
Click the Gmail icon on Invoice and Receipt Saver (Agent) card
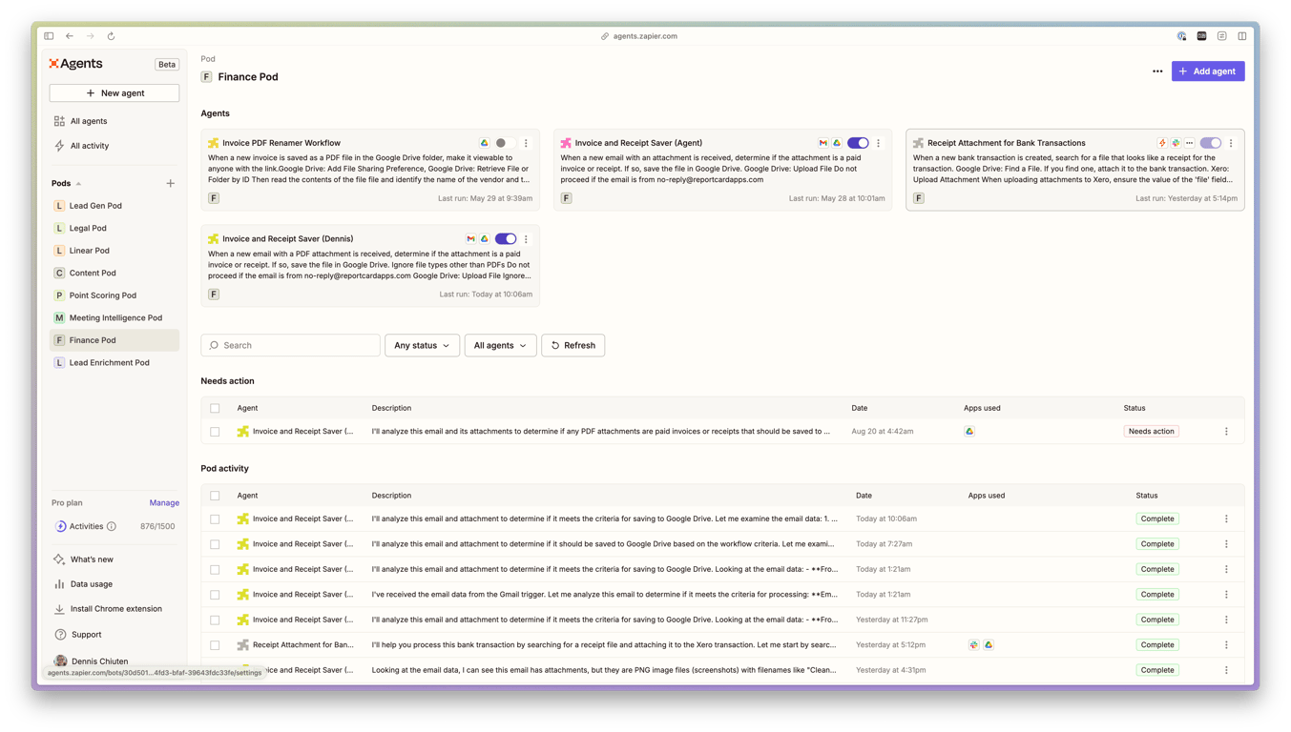pos(823,143)
